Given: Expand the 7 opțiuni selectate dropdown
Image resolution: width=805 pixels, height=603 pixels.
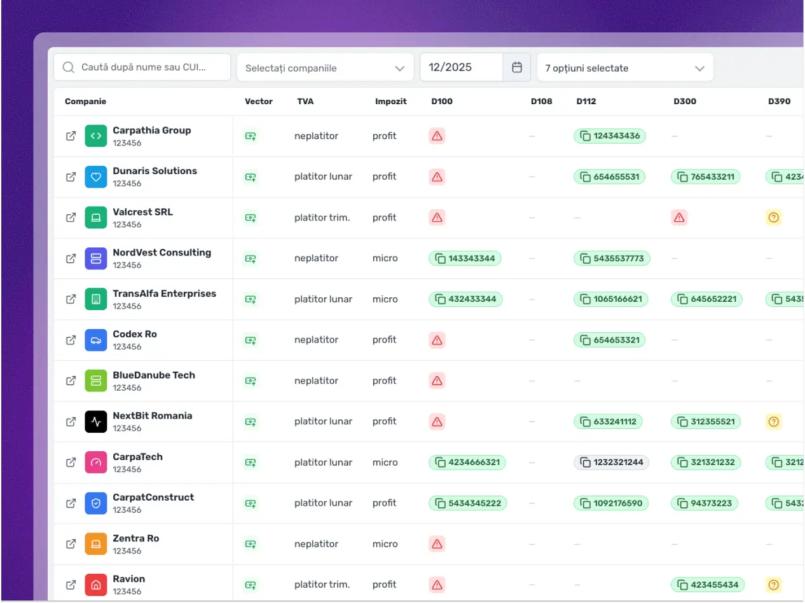Looking at the screenshot, I should [625, 68].
